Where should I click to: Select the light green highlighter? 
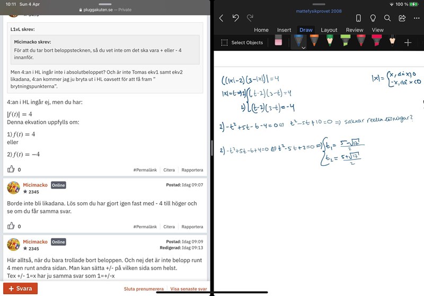[x=346, y=41]
